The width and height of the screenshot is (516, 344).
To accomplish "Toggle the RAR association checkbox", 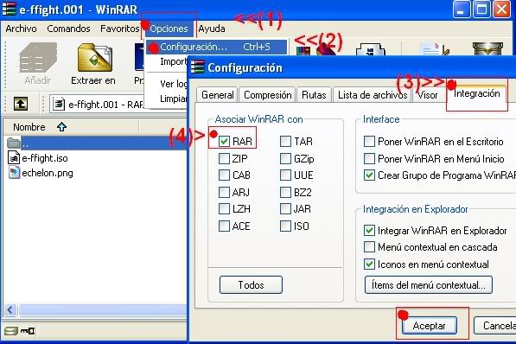I will (224, 142).
